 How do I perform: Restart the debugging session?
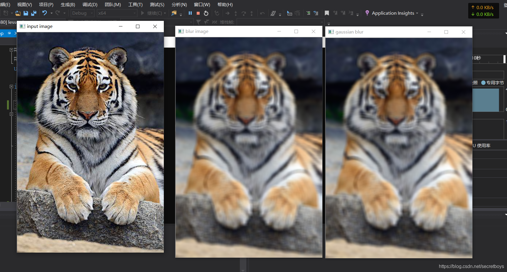coord(206,13)
